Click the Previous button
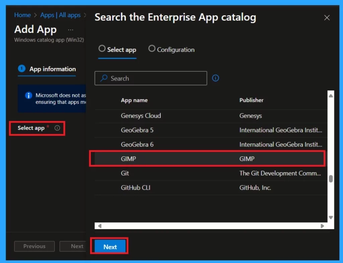This screenshot has height=263, width=343. point(35,246)
